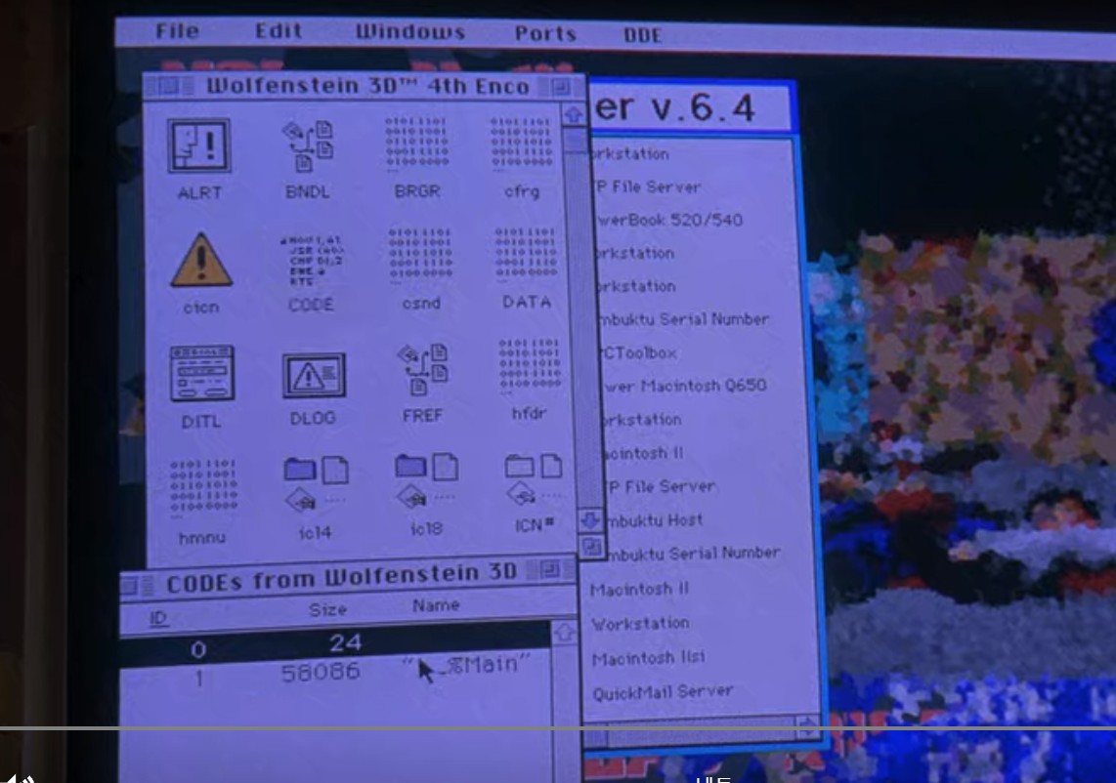Select the csnd resource icon
Viewport: 1116px width, 783px height.
click(x=420, y=256)
